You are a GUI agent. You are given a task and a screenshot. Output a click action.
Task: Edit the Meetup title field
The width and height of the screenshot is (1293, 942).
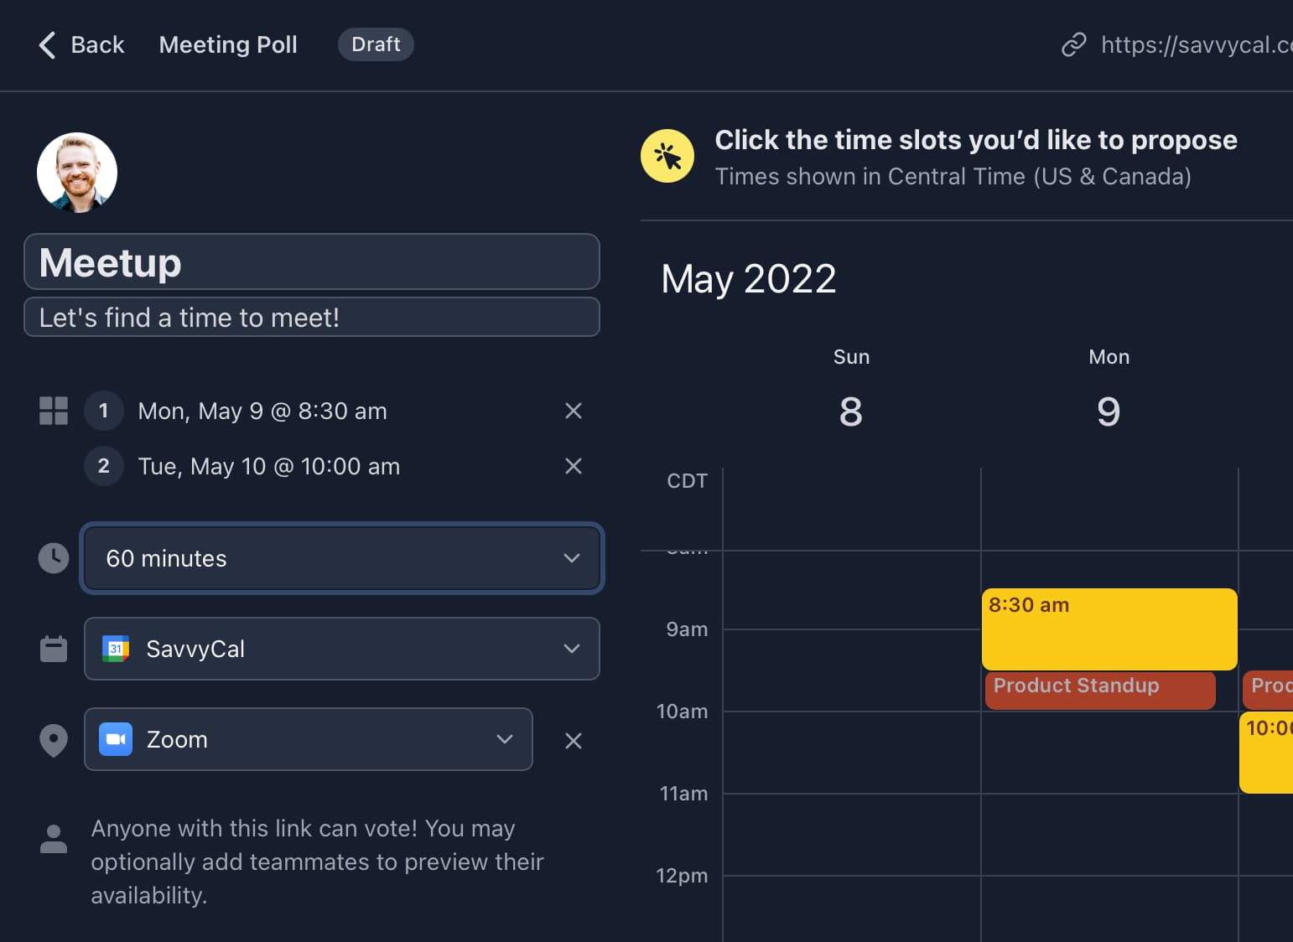click(x=311, y=262)
